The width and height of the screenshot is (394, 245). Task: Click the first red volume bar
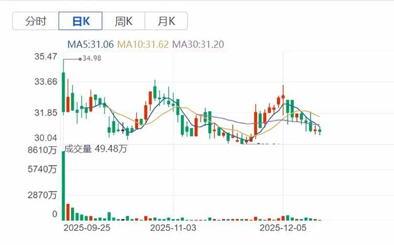click(x=68, y=212)
